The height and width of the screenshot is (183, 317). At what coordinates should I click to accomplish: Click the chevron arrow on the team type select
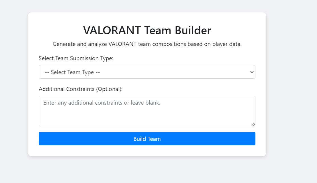pyautogui.click(x=252, y=72)
